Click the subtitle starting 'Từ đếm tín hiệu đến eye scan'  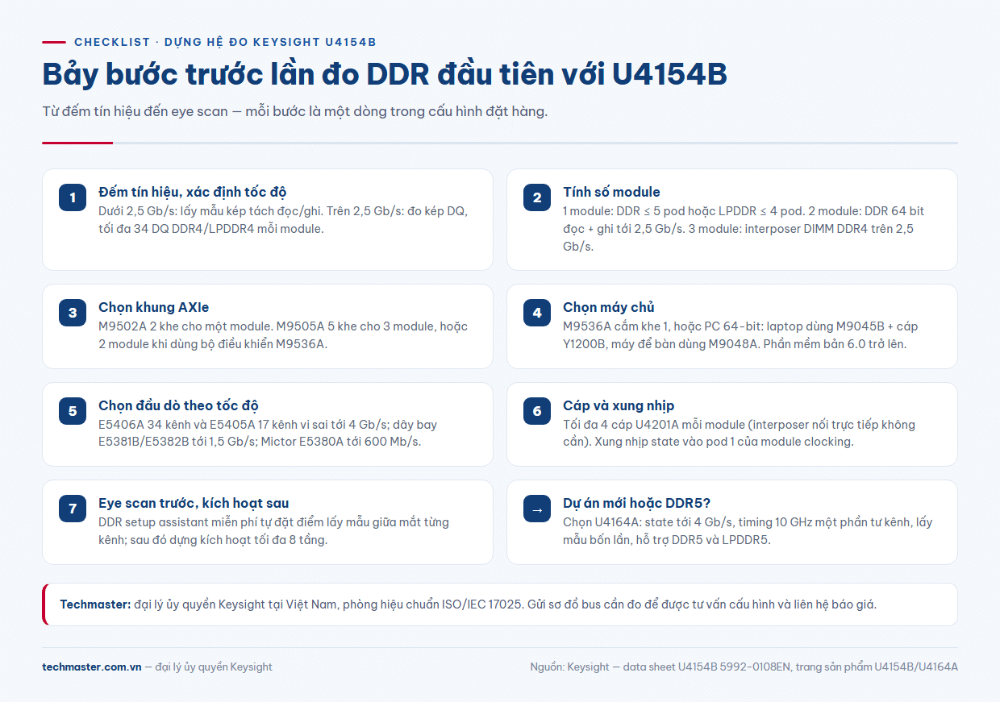[295, 111]
